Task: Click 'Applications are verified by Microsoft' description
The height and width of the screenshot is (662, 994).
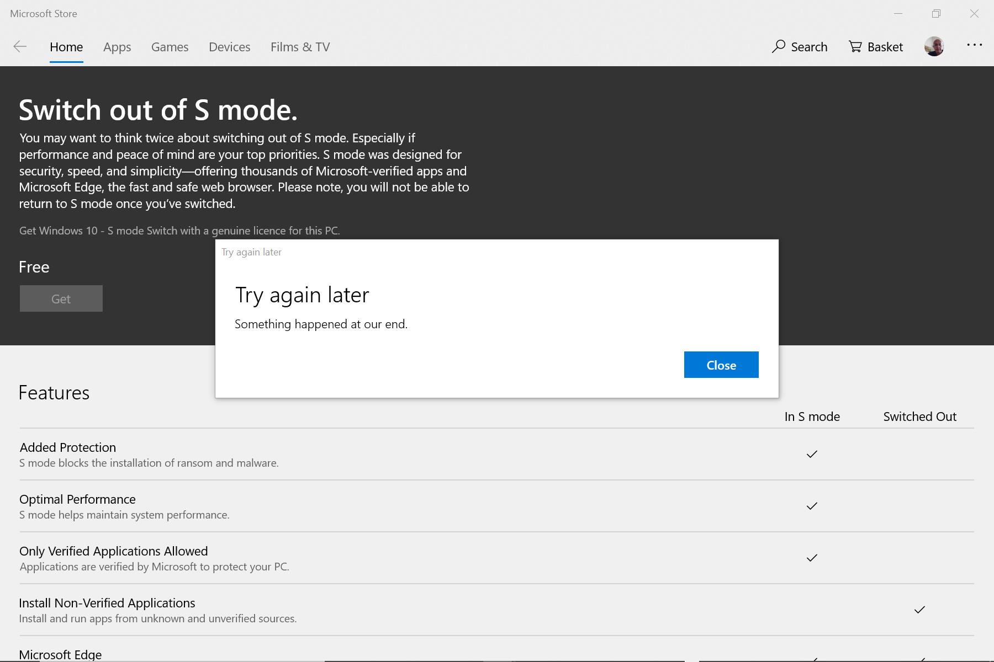Action: (x=154, y=567)
